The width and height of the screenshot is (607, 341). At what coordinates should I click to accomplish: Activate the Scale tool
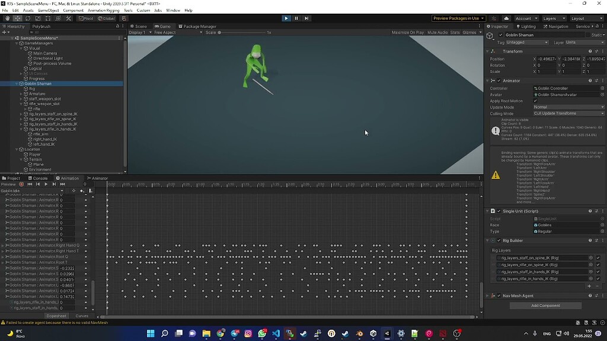coord(37,19)
